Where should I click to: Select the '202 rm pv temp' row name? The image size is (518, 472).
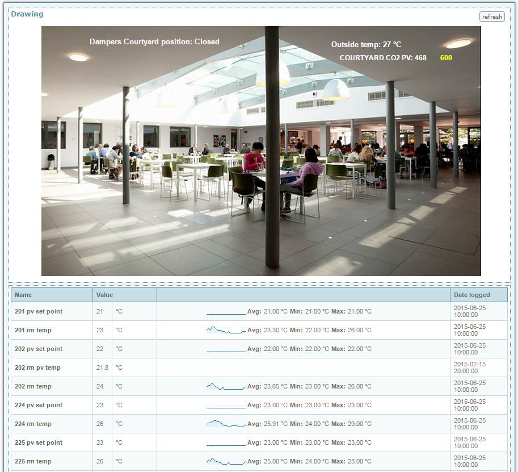[37, 367]
